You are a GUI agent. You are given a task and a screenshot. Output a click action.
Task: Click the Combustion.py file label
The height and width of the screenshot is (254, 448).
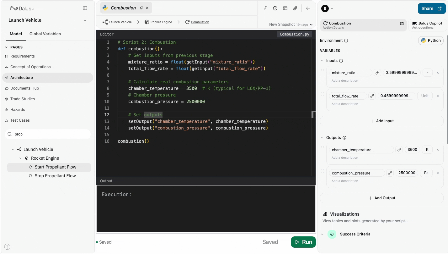point(295,34)
